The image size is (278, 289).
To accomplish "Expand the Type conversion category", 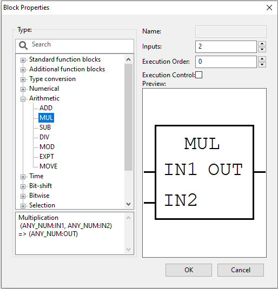I will point(23,79).
